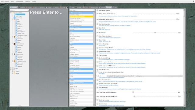Click the Team Fortress 2 game icon
The width and height of the screenshot is (195, 110).
coord(14,44)
